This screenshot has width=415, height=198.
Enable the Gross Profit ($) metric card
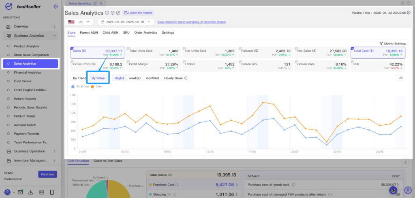point(97,66)
